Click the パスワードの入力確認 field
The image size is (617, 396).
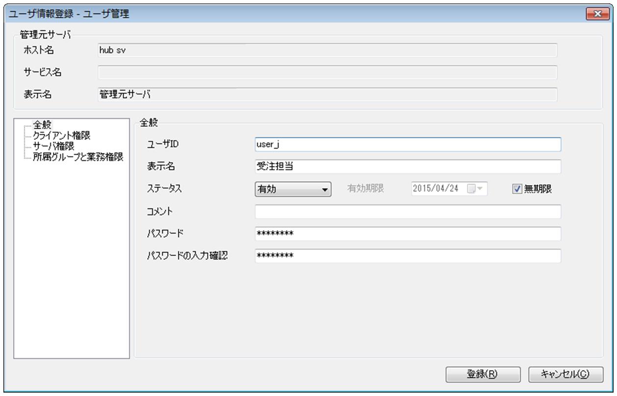tap(407, 256)
